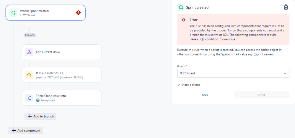Click Add component button
The width and height of the screenshot is (295, 138).
tap(26, 131)
